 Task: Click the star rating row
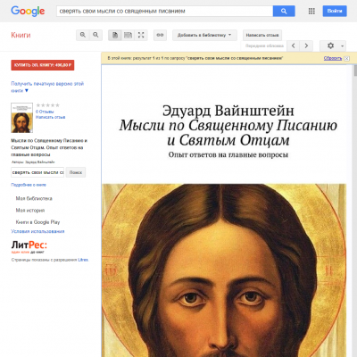[x=47, y=105]
